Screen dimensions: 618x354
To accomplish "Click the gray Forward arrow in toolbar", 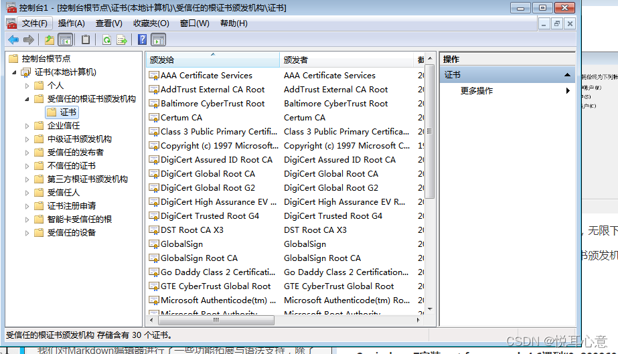I will tap(29, 39).
